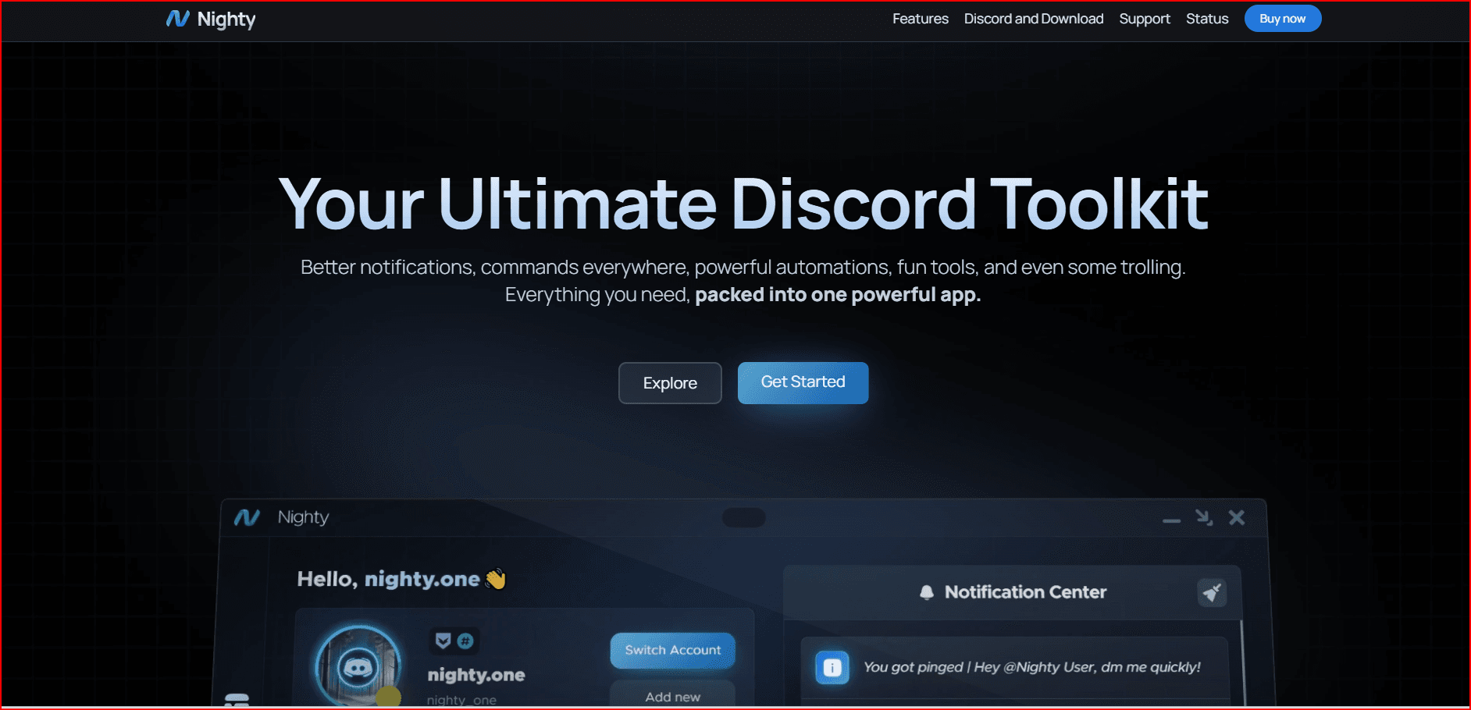
Task: Click the diagonal arrow shrink icon in preview
Action: click(x=1203, y=517)
